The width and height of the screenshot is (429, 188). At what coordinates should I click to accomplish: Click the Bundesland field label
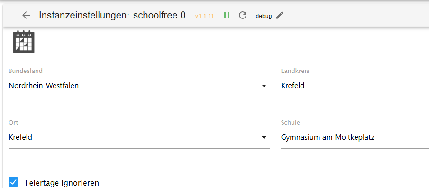(26, 71)
